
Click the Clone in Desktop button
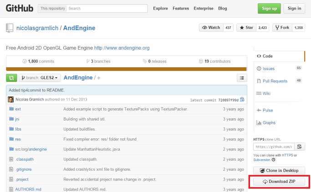click(x=279, y=171)
